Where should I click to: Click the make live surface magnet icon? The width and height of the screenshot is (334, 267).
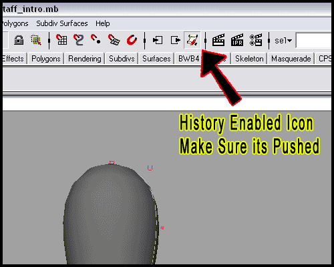pyautogui.click(x=132, y=40)
